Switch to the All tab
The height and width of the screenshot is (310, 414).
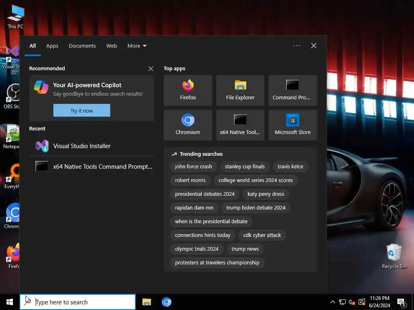click(x=32, y=46)
